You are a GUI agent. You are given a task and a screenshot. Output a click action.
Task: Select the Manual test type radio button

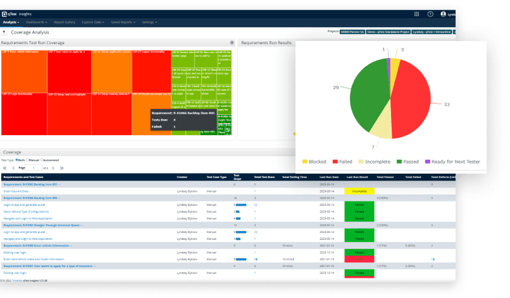pyautogui.click(x=27, y=160)
